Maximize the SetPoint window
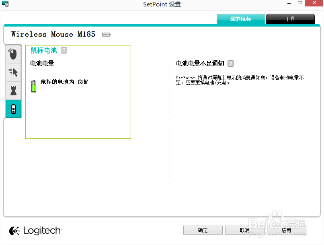This screenshot has height=245, width=324. [300, 3]
